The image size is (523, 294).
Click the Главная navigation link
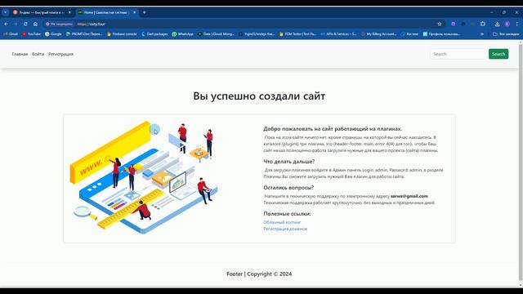tap(20, 54)
